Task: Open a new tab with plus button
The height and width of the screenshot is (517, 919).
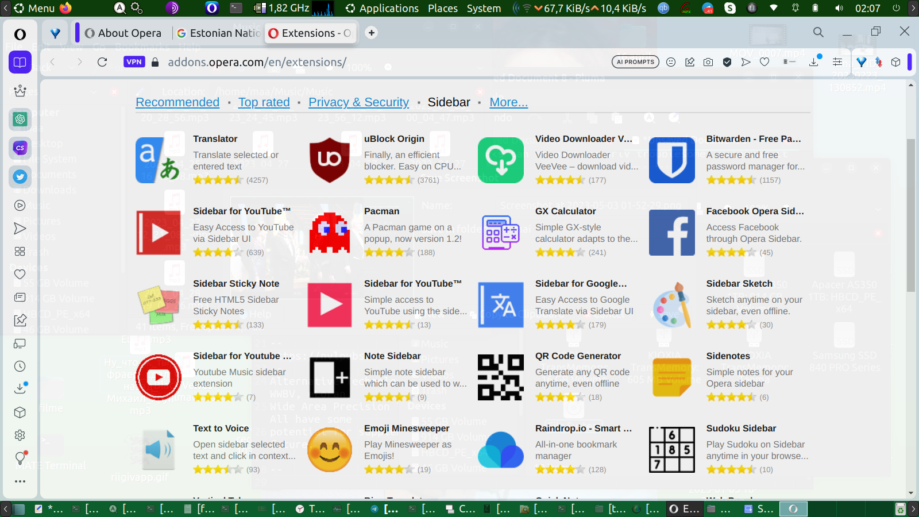Action: tap(372, 33)
